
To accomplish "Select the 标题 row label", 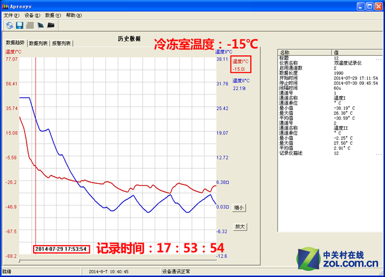I will click(284, 58).
